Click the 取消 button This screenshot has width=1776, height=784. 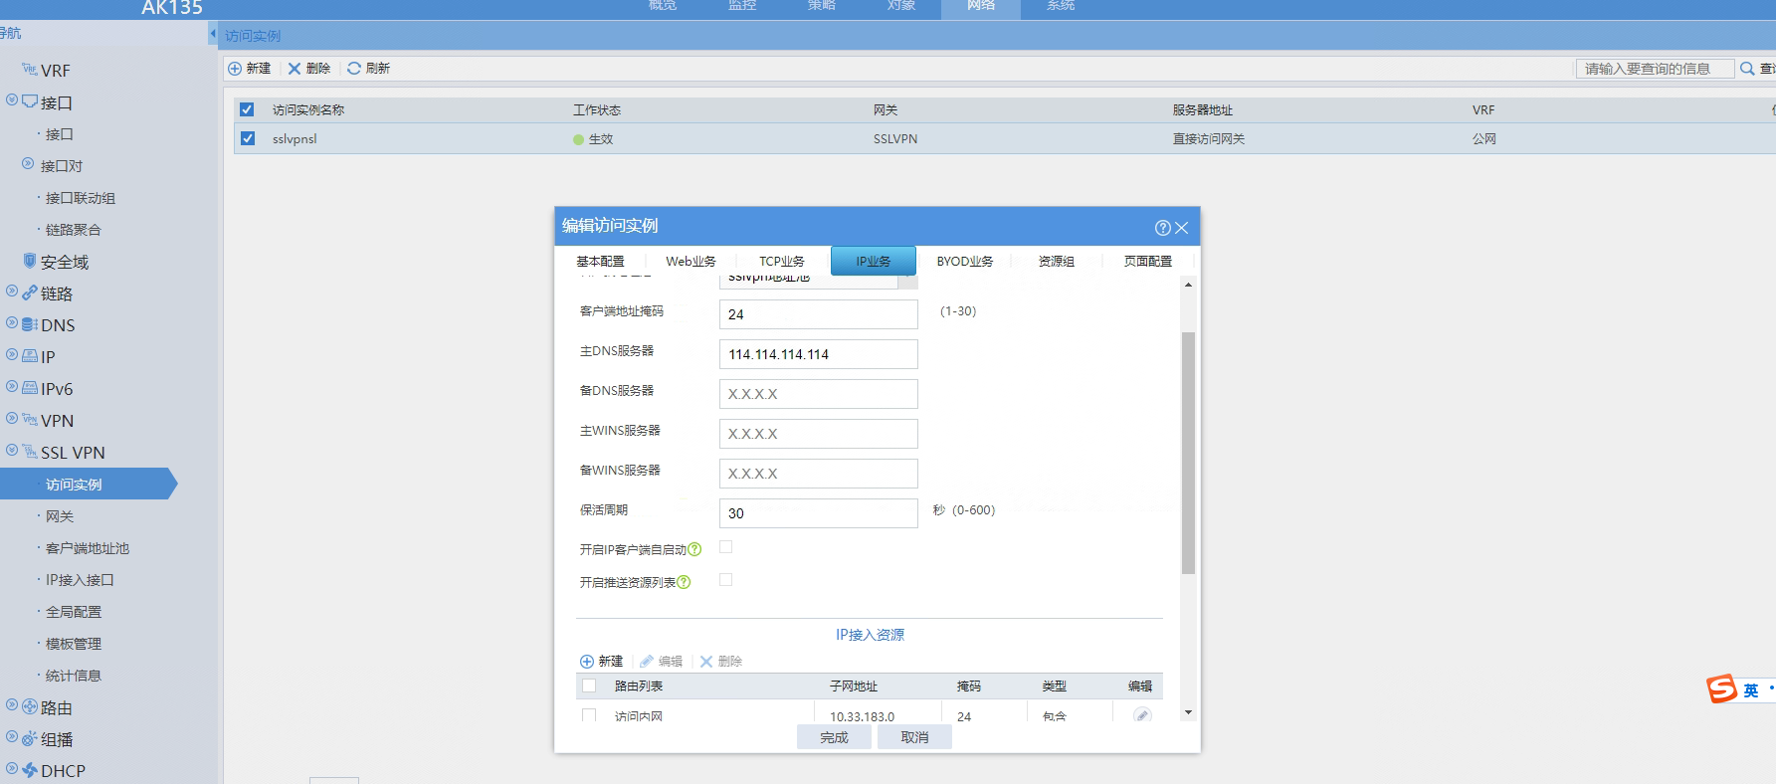point(914,737)
